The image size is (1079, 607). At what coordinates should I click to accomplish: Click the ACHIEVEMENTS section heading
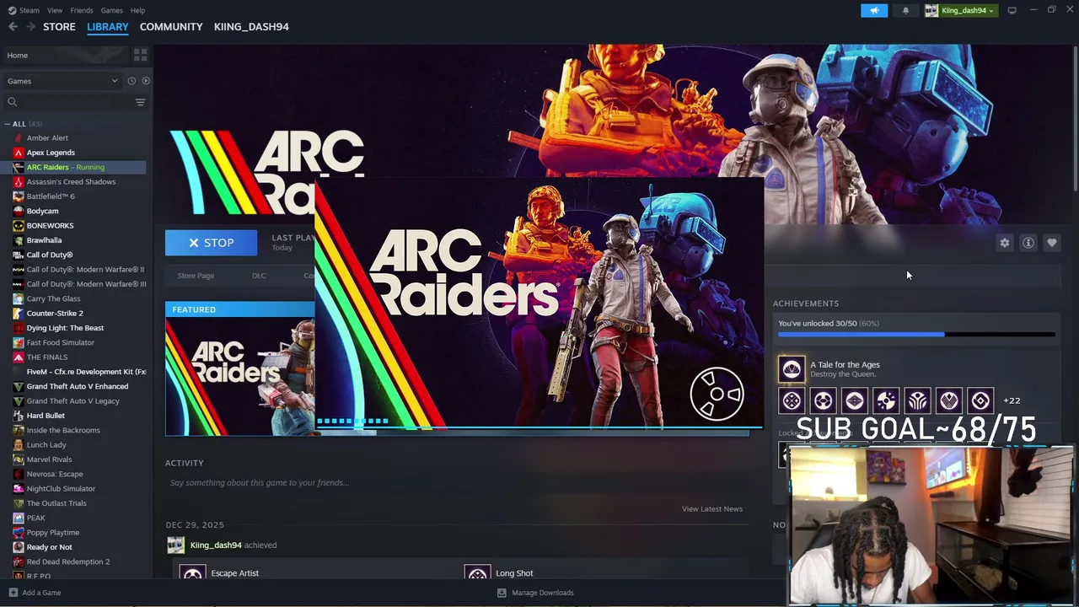pos(806,303)
